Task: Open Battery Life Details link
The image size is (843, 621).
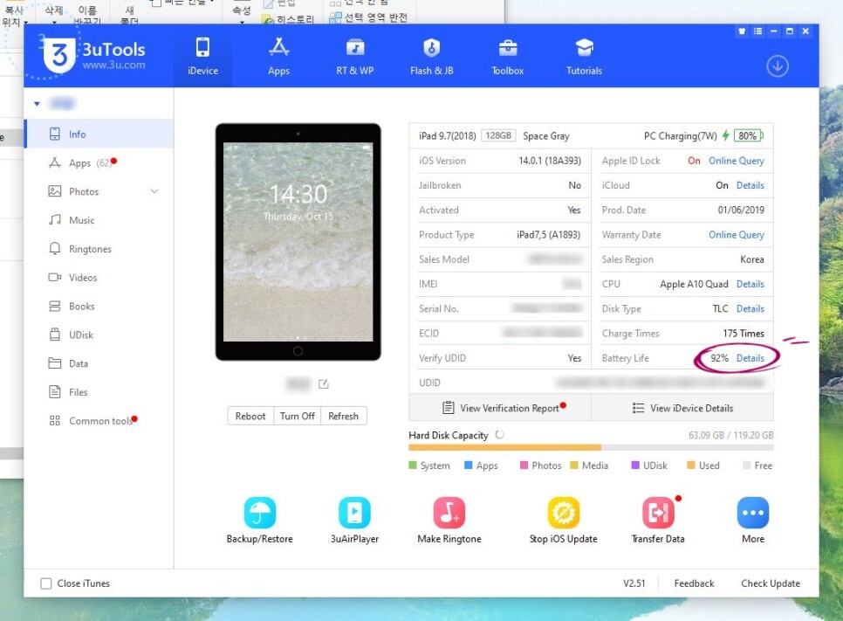Action: (750, 358)
